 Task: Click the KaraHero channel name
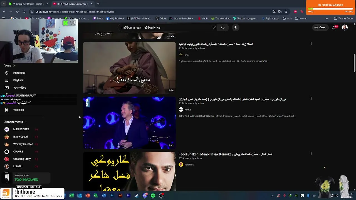tap(189, 165)
